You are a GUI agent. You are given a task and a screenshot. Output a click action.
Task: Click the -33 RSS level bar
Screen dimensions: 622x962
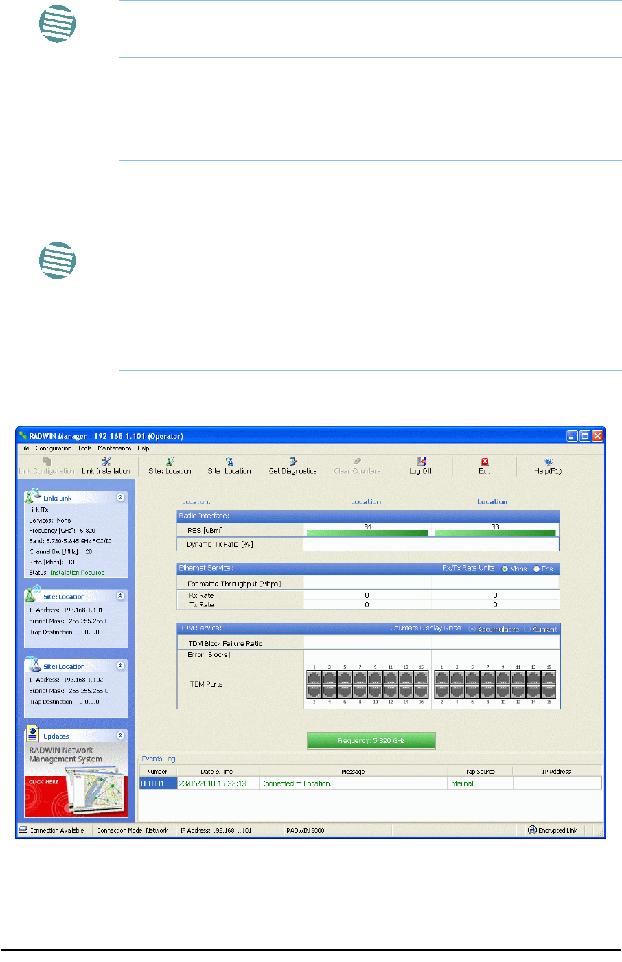(495, 532)
